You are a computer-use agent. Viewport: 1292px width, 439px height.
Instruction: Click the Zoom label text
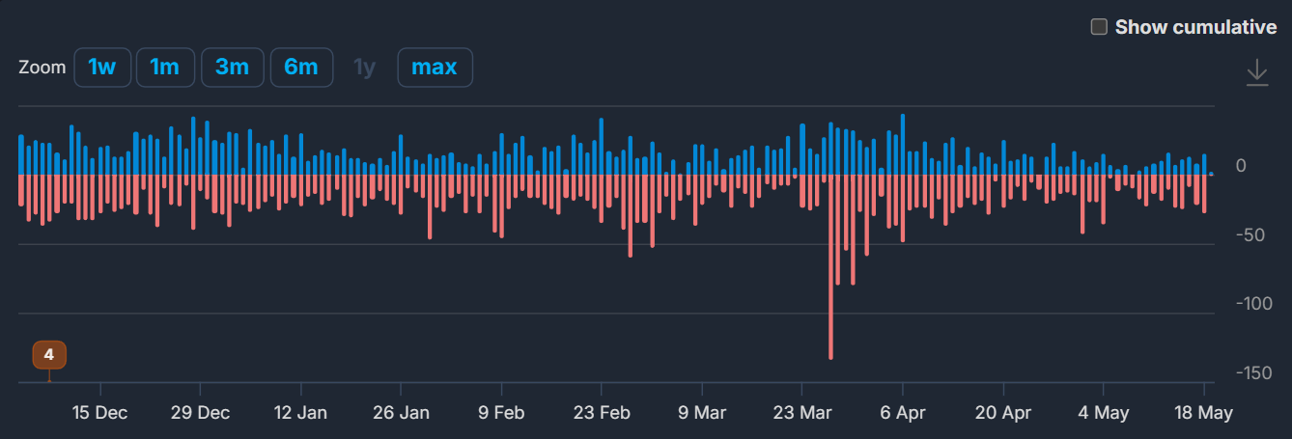[42, 68]
